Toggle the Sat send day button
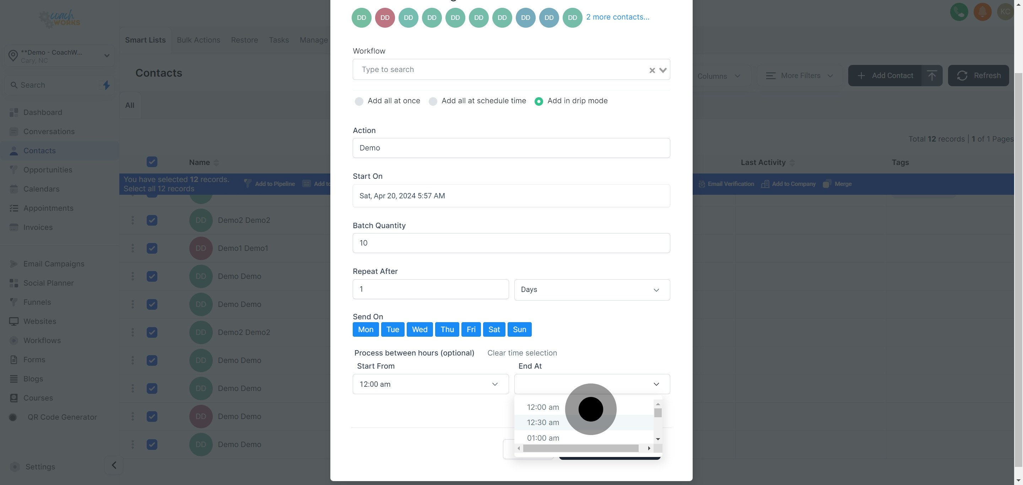The width and height of the screenshot is (1023, 485). (x=494, y=329)
